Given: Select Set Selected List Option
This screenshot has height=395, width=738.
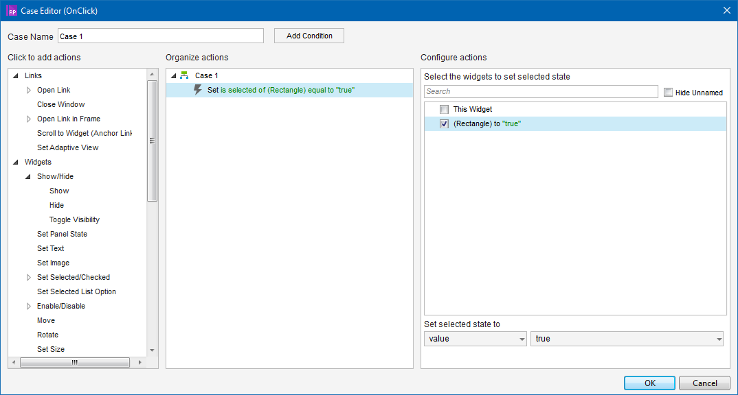Looking at the screenshot, I should (76, 291).
